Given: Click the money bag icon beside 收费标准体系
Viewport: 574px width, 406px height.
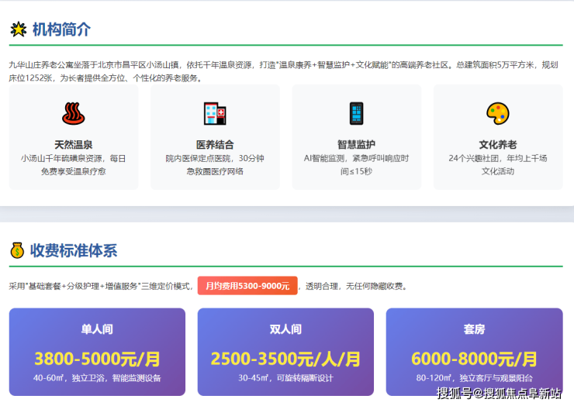Looking at the screenshot, I should (x=17, y=250).
